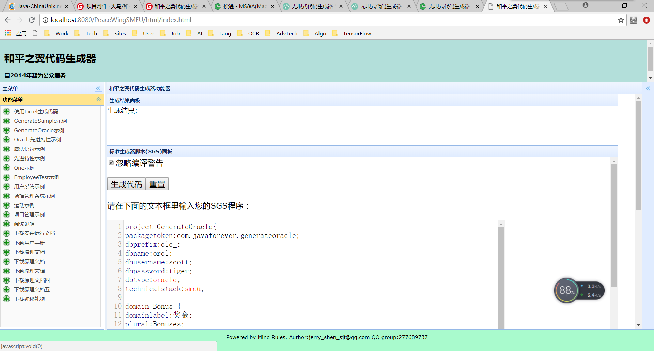Screen dimensions: 654x351
Task: Click the plus icon beside Oracle先进特性示例
Action: 6,140
